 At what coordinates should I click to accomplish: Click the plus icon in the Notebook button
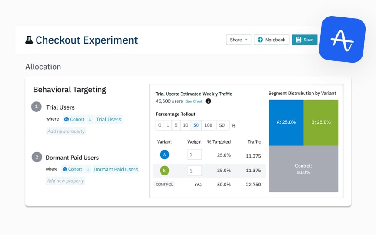point(260,40)
